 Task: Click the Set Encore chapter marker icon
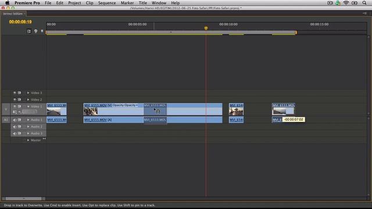point(35,31)
